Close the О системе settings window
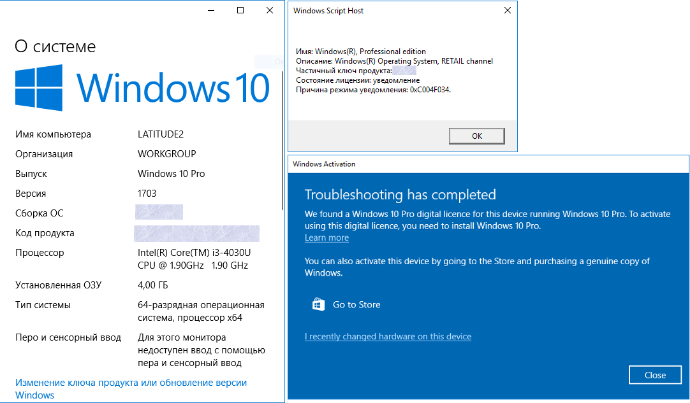Viewport: 690px width, 403px height. [x=270, y=11]
